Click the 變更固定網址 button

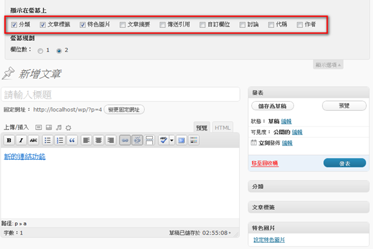pos(124,110)
